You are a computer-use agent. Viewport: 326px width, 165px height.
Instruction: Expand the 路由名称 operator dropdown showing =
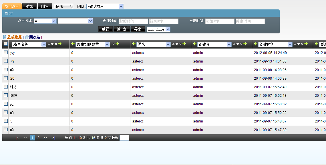pyautogui.click(x=45, y=21)
